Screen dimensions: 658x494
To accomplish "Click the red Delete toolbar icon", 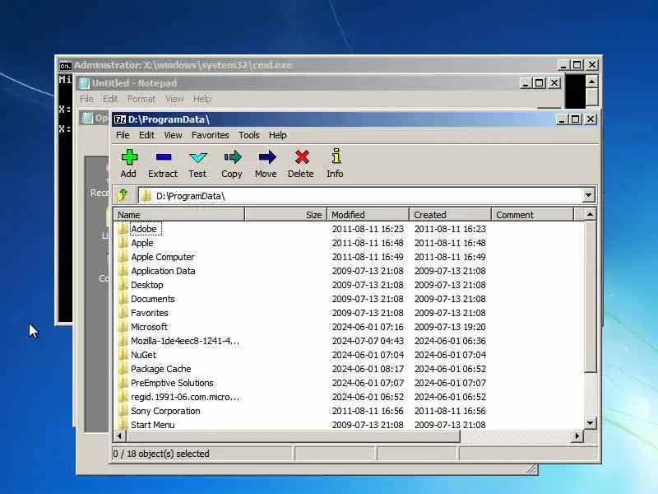I will point(302,157).
